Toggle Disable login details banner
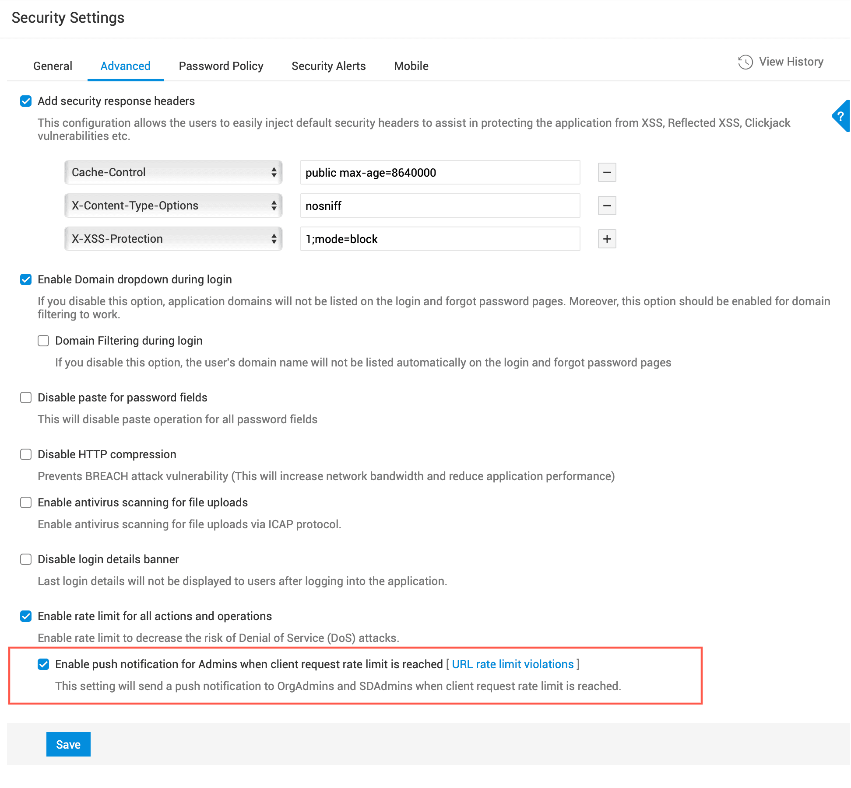The width and height of the screenshot is (851, 788). (26, 559)
